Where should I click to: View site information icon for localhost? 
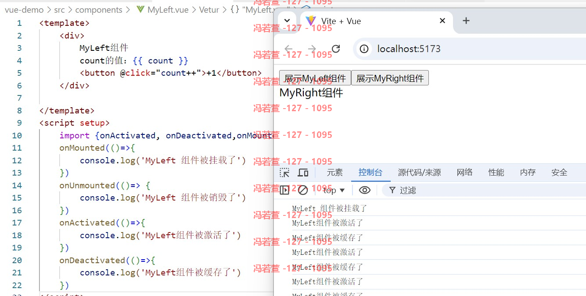364,49
